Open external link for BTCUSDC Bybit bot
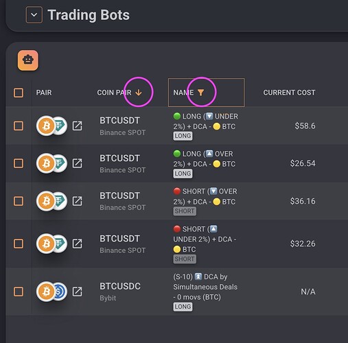 (77, 292)
